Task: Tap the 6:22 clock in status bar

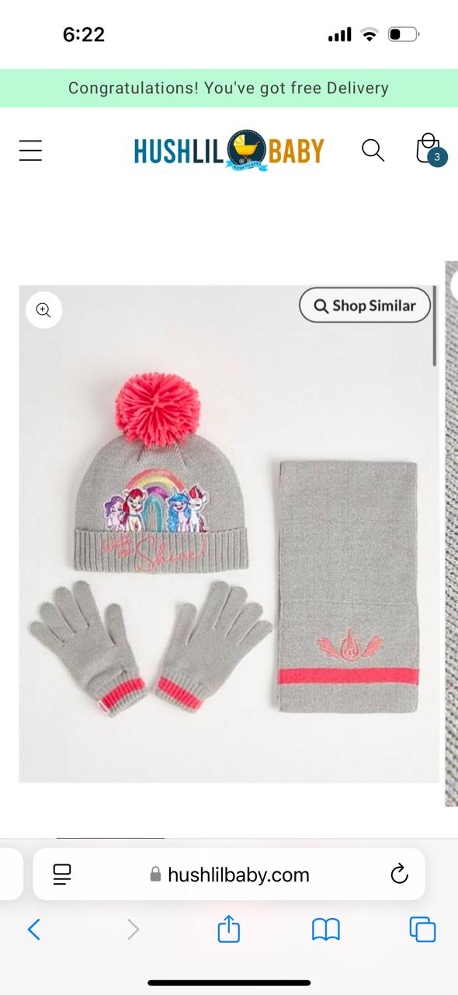Action: click(84, 34)
